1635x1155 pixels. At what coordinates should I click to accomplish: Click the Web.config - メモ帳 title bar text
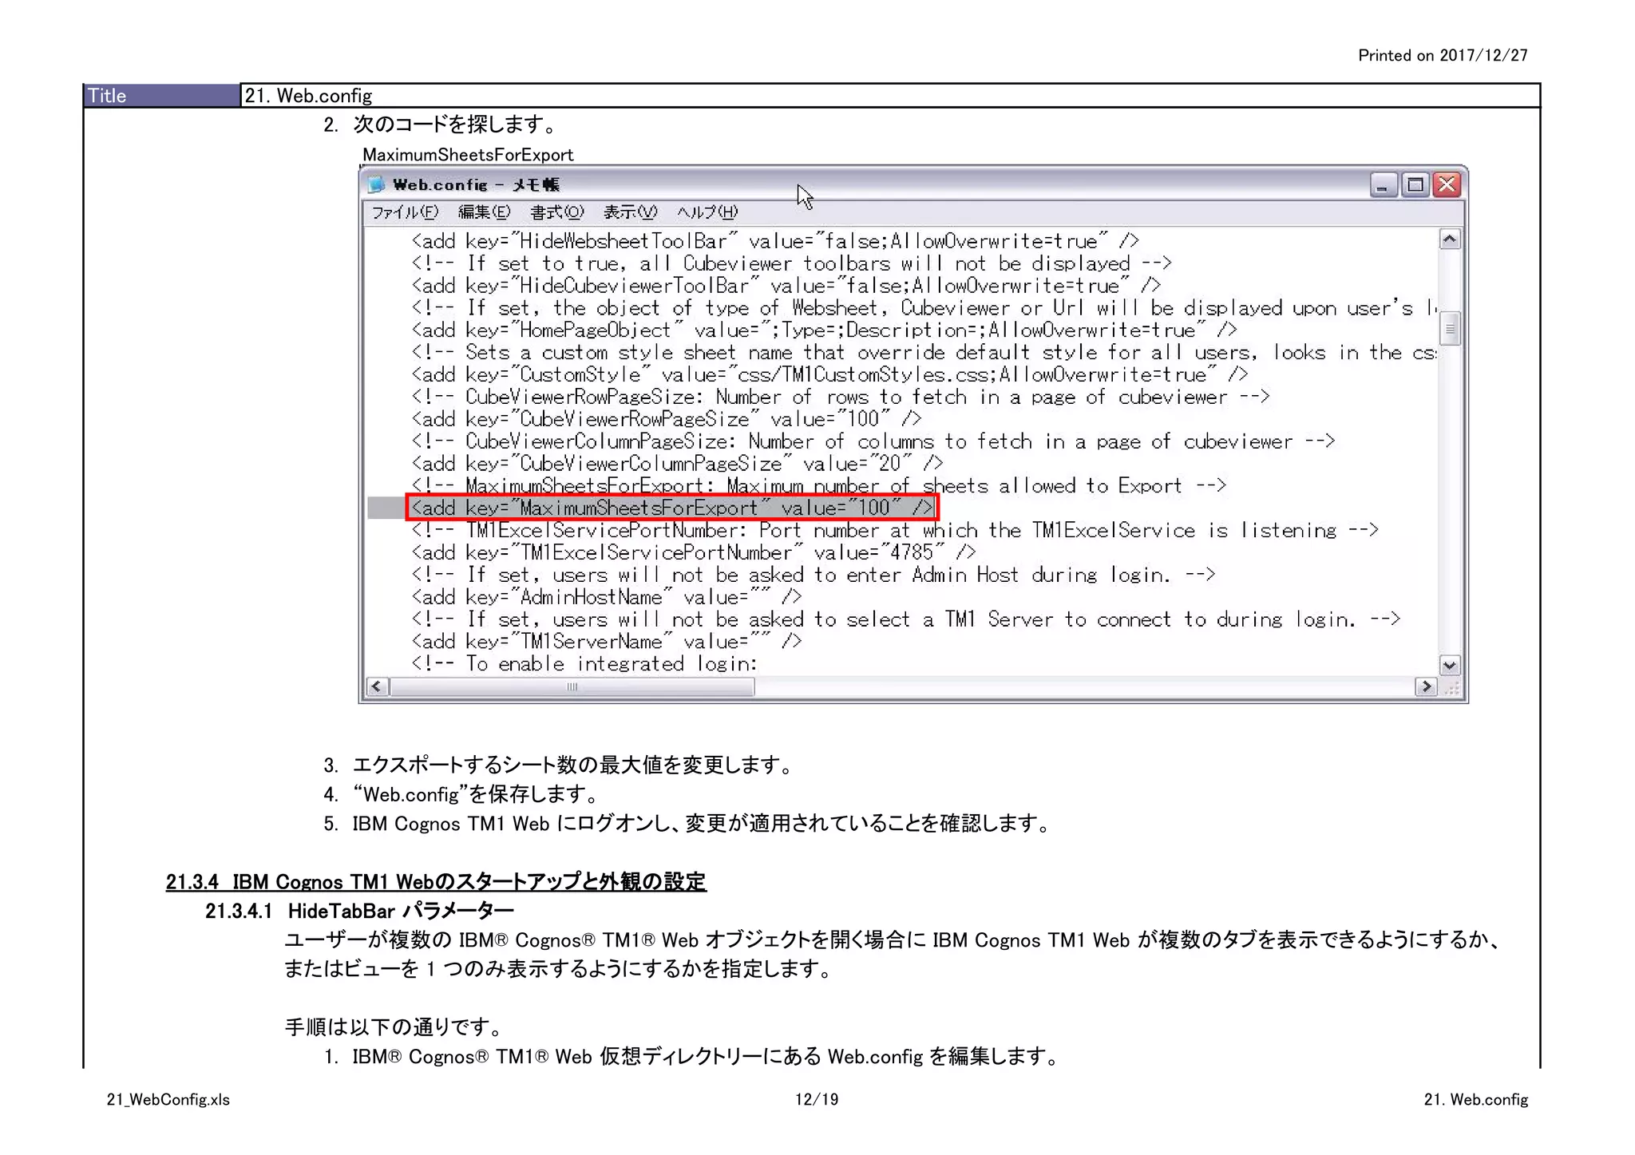pyautogui.click(x=476, y=184)
